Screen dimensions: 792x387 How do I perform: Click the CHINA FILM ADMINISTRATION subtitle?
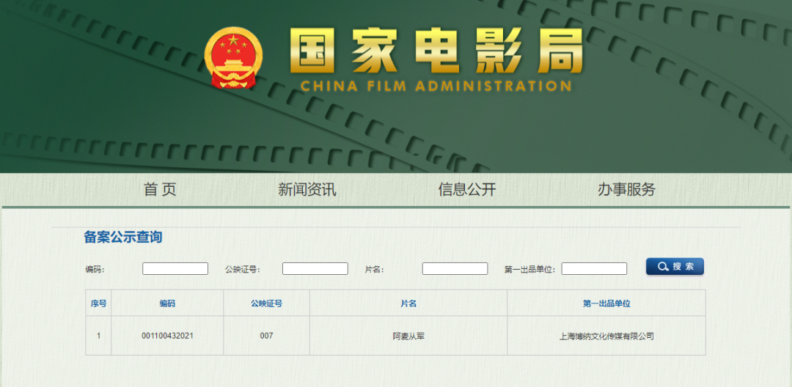tap(436, 86)
